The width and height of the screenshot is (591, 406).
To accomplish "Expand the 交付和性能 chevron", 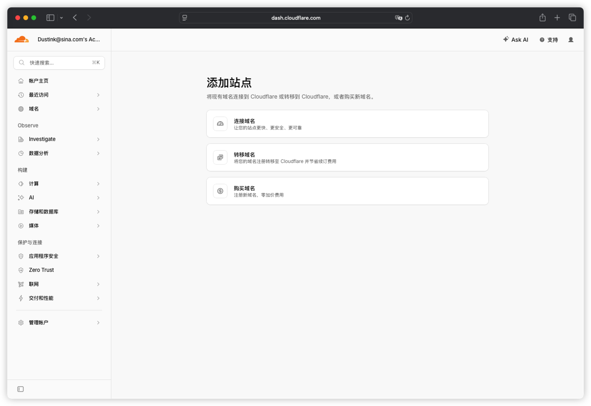I will 98,298.
